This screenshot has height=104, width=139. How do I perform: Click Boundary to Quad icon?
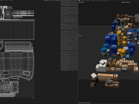(62, 49)
